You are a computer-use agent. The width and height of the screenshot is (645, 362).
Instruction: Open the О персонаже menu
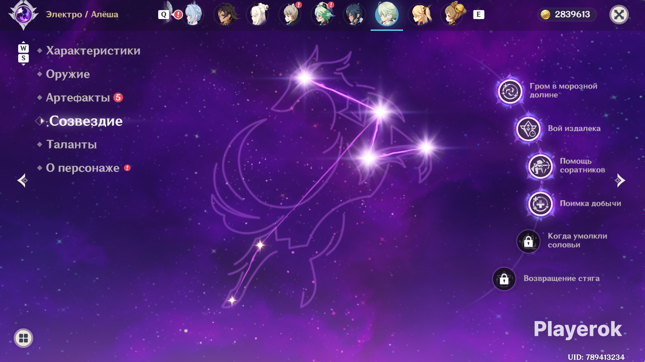pos(83,168)
